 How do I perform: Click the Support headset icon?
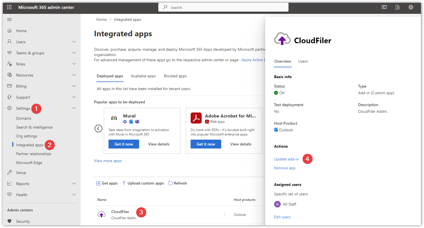point(9,97)
